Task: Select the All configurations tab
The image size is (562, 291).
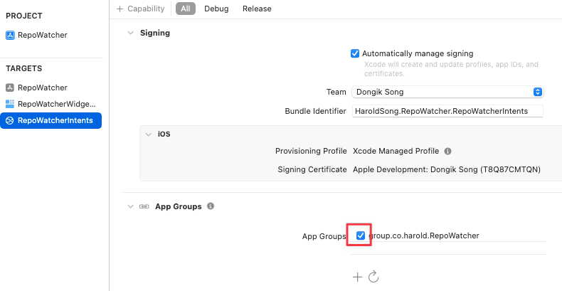Action: click(x=185, y=9)
